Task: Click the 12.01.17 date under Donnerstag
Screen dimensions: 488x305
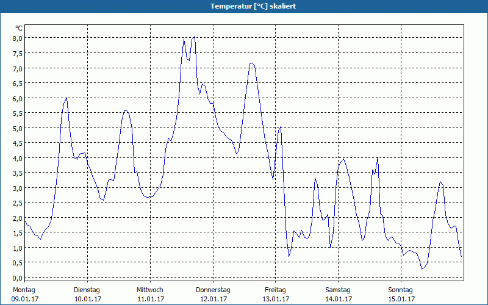Action: coord(213,299)
